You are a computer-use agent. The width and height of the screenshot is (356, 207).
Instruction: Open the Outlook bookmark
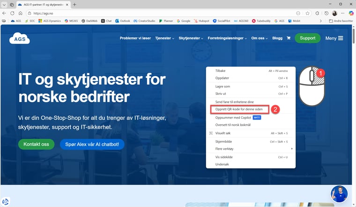(123, 21)
